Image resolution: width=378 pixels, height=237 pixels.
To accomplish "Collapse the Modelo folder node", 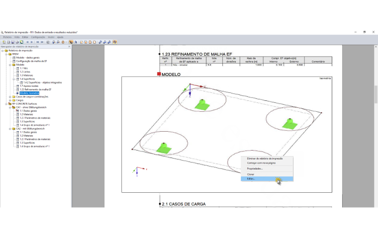I will pos(10,65).
